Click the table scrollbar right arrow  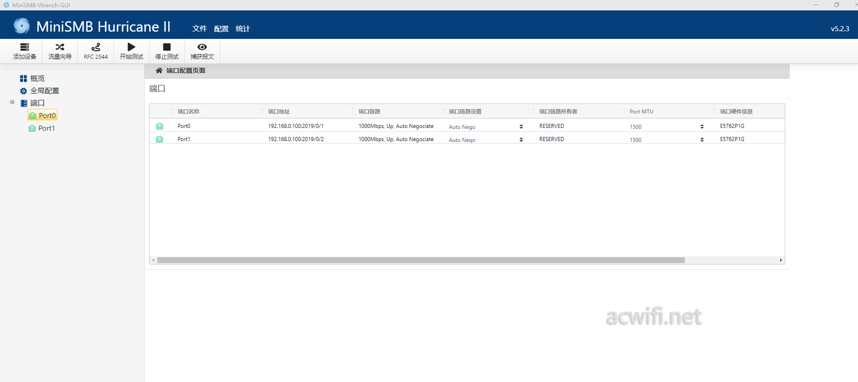781,260
